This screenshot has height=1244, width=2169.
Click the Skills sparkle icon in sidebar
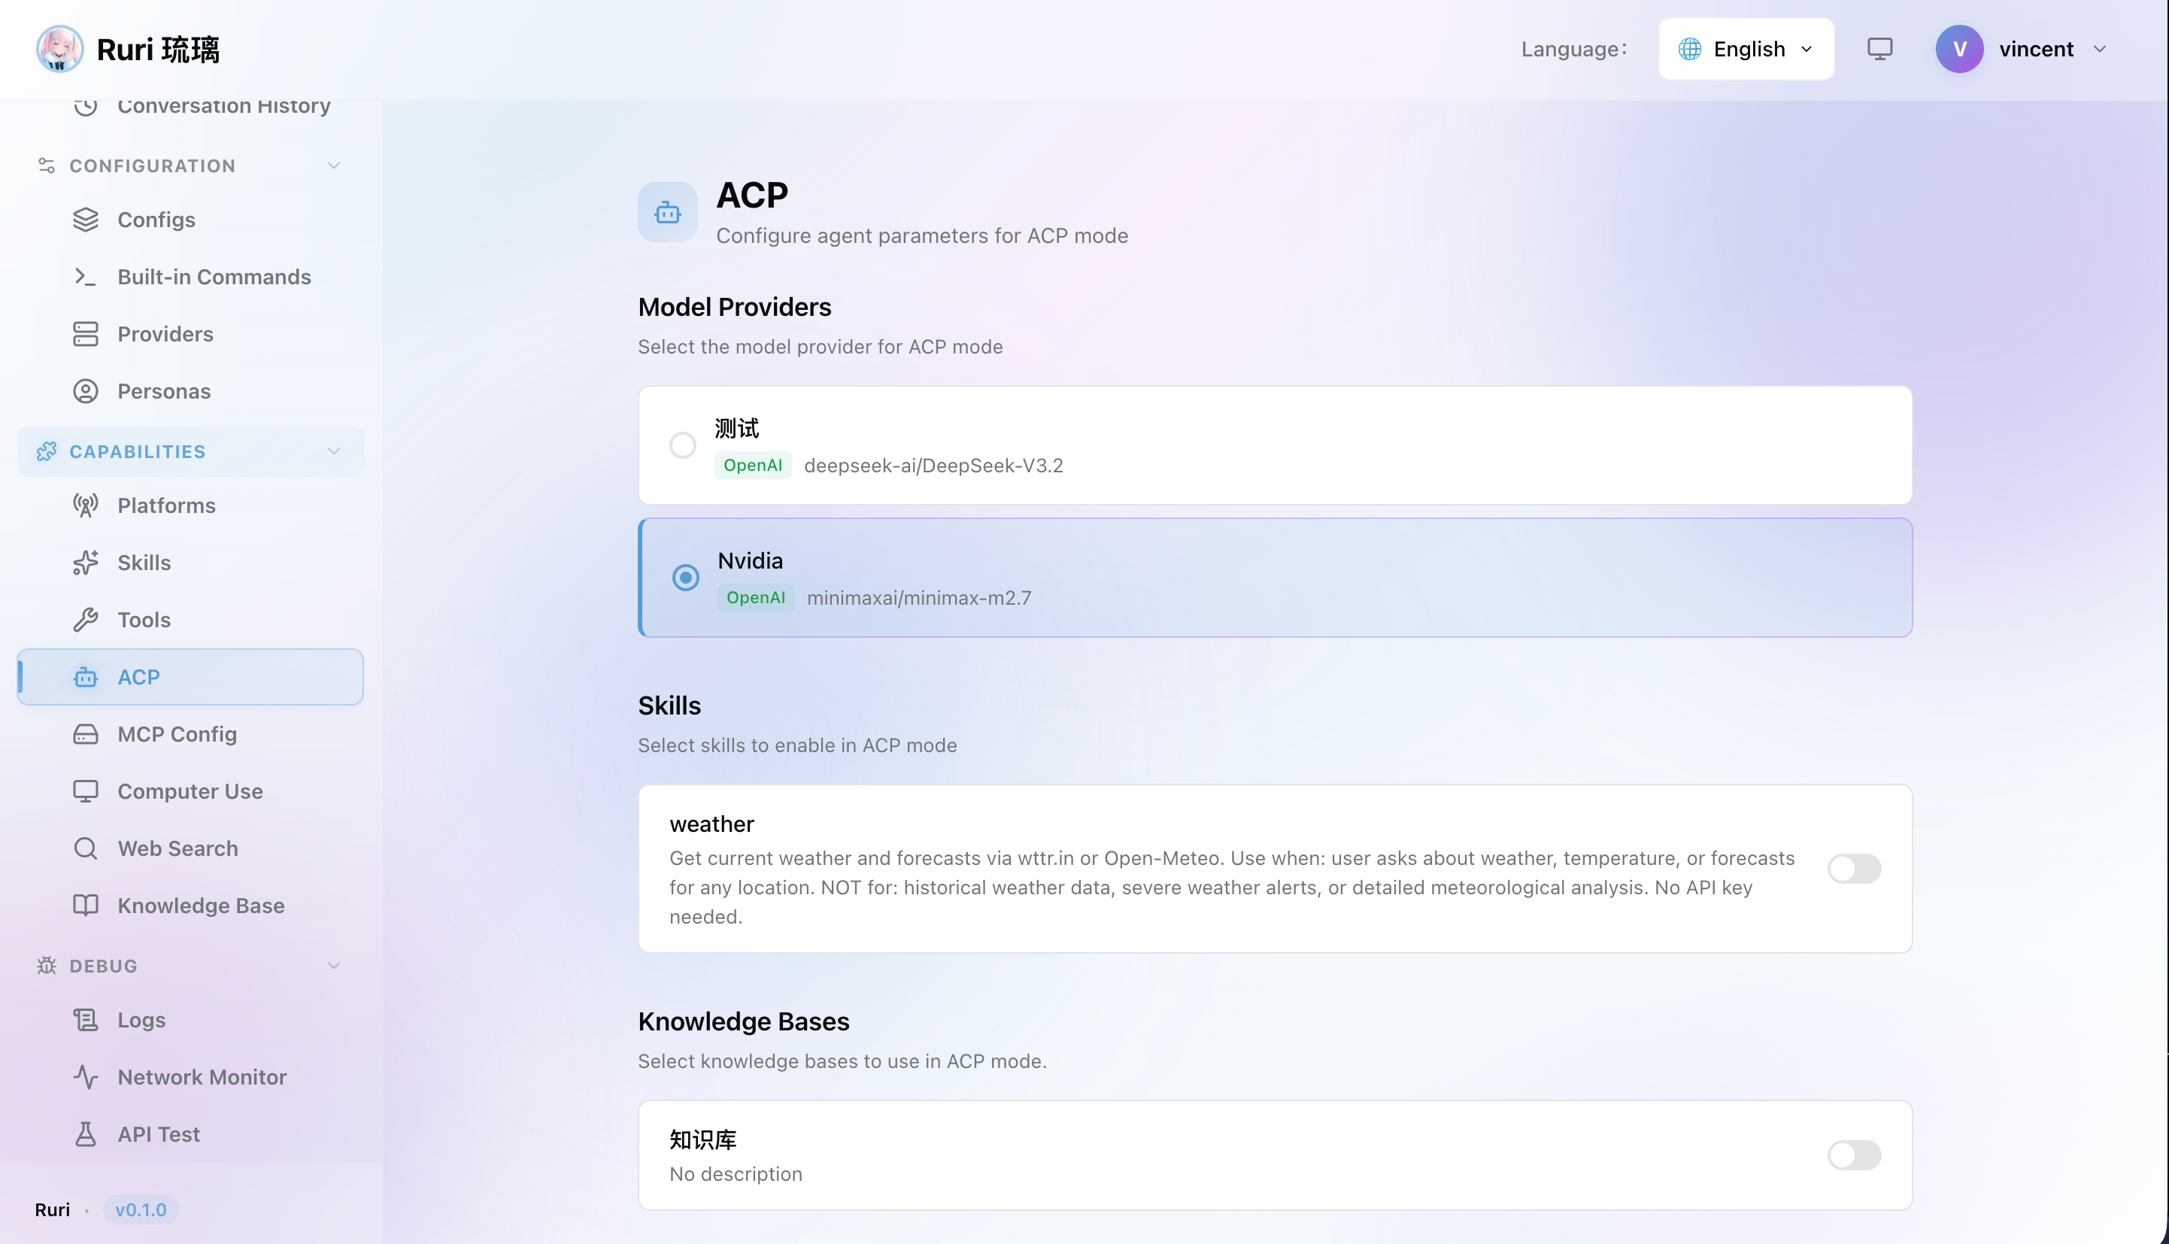[x=86, y=563]
